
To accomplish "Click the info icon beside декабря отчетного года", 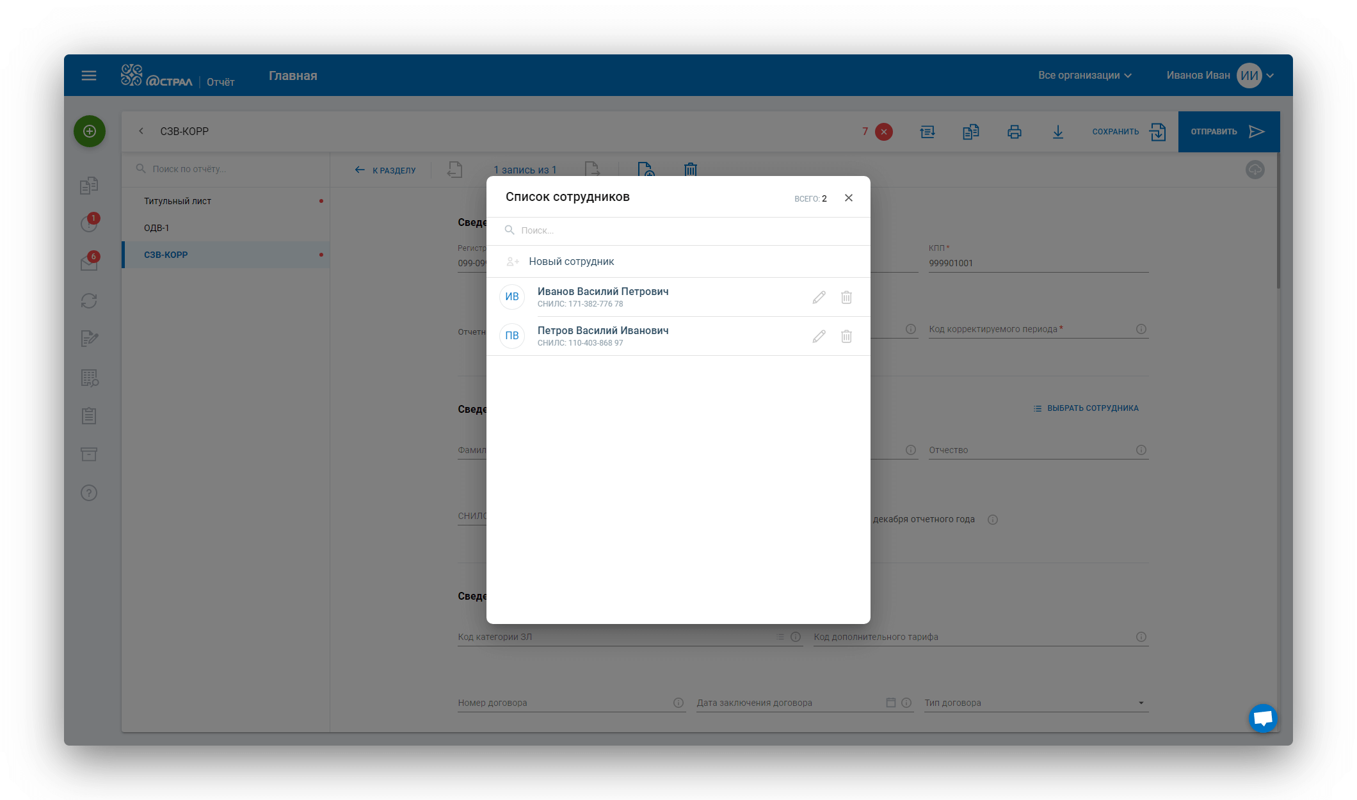I will (993, 520).
